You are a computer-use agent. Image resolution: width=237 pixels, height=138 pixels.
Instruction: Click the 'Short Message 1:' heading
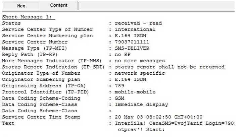pos(29,17)
